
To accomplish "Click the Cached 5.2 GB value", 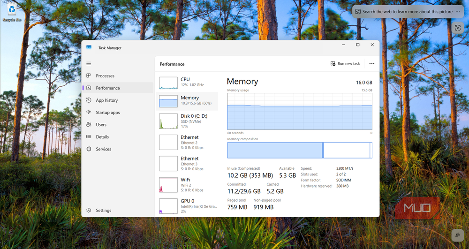I will point(275,191).
